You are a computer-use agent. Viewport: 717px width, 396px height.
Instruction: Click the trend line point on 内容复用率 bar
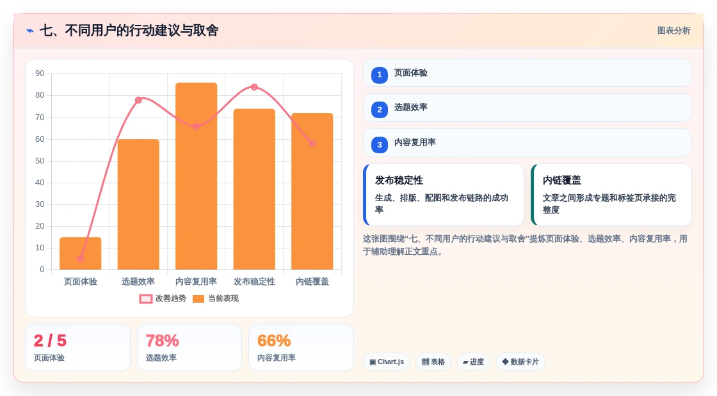196,126
